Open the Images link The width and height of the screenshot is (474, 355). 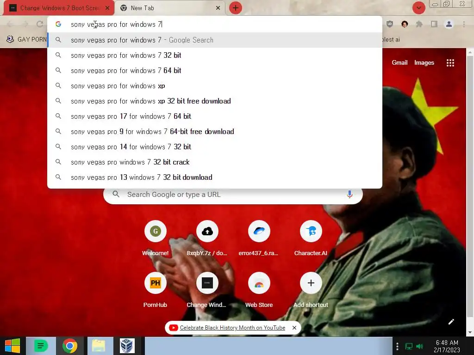424,62
